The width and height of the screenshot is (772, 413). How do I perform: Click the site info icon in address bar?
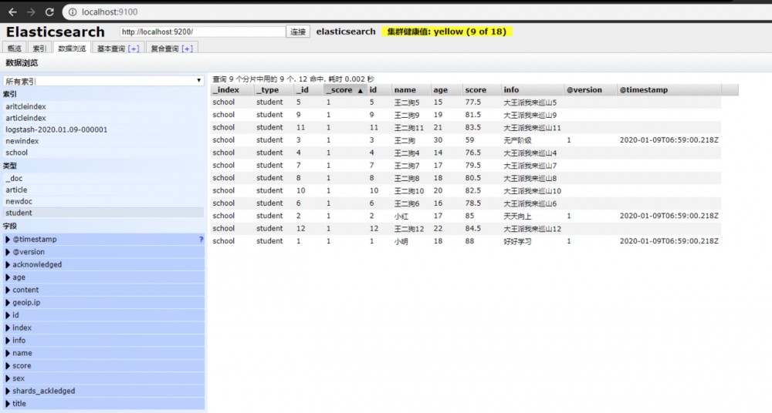[x=73, y=12]
